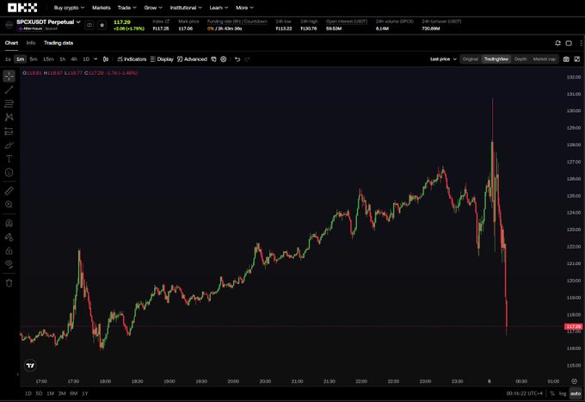585x402 pixels.
Task: Click the OKX logo
Action: pos(22,8)
